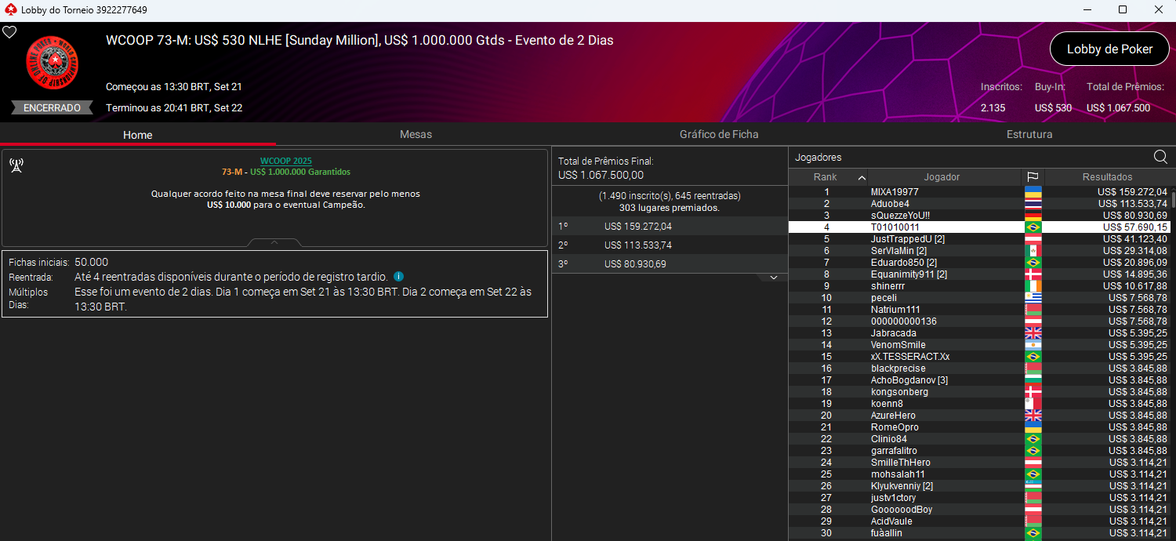Screen dimensions: 1176x541
Task: Click Ireland flag beside shinerrr
Action: coord(1033,286)
